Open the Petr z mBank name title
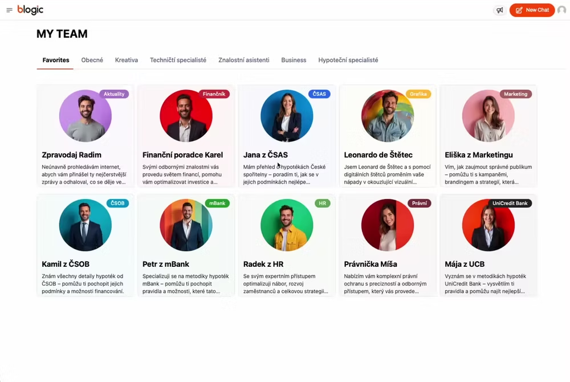The width and height of the screenshot is (570, 382). tap(166, 264)
